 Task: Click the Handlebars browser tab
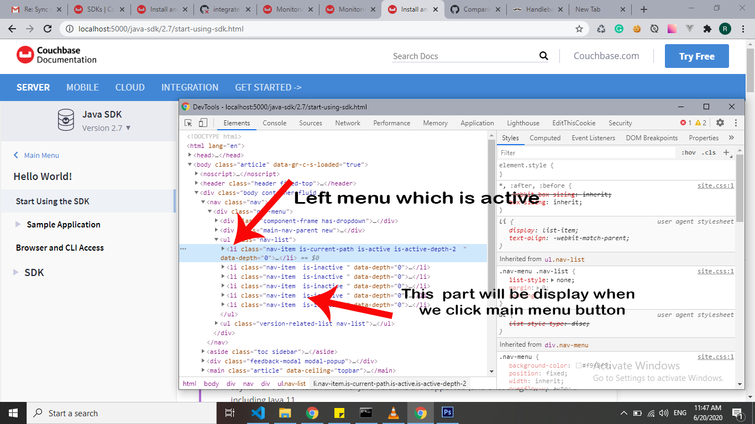[539, 9]
